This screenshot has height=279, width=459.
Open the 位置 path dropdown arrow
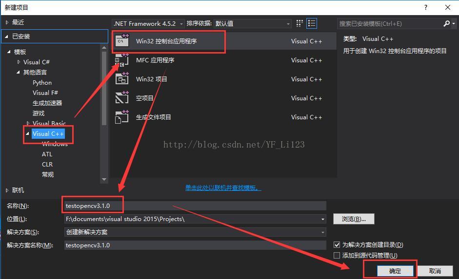coord(322,219)
